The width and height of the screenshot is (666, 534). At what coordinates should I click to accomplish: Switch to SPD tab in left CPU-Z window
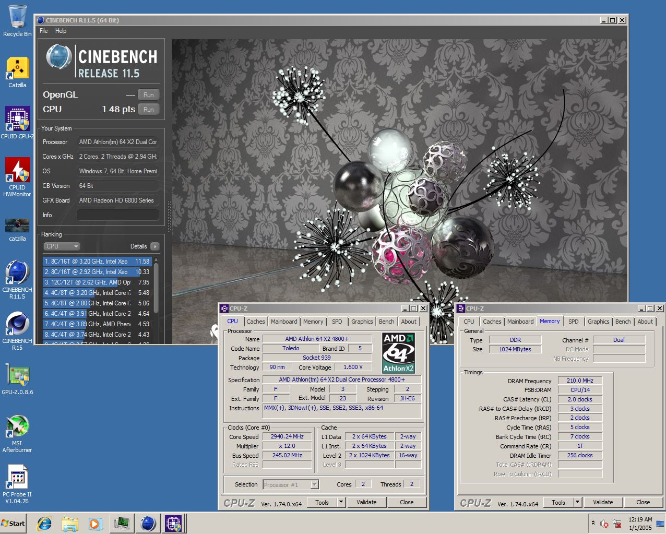[x=337, y=322]
